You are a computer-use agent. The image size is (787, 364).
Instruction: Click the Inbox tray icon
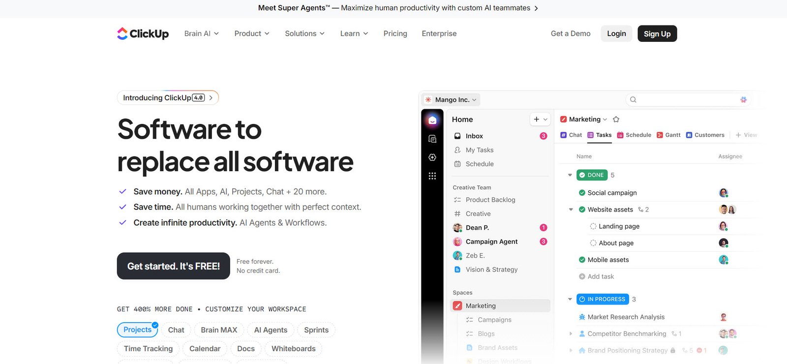tap(457, 136)
